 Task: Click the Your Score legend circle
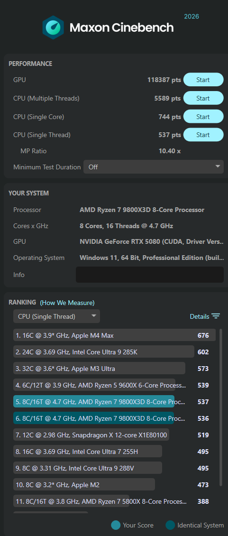point(116,525)
